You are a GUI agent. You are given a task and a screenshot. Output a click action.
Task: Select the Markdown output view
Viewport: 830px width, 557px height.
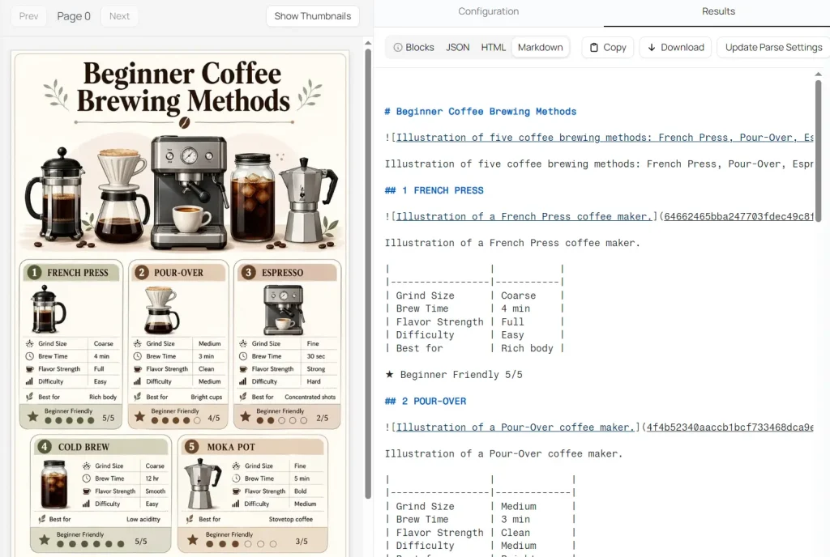[540, 47]
